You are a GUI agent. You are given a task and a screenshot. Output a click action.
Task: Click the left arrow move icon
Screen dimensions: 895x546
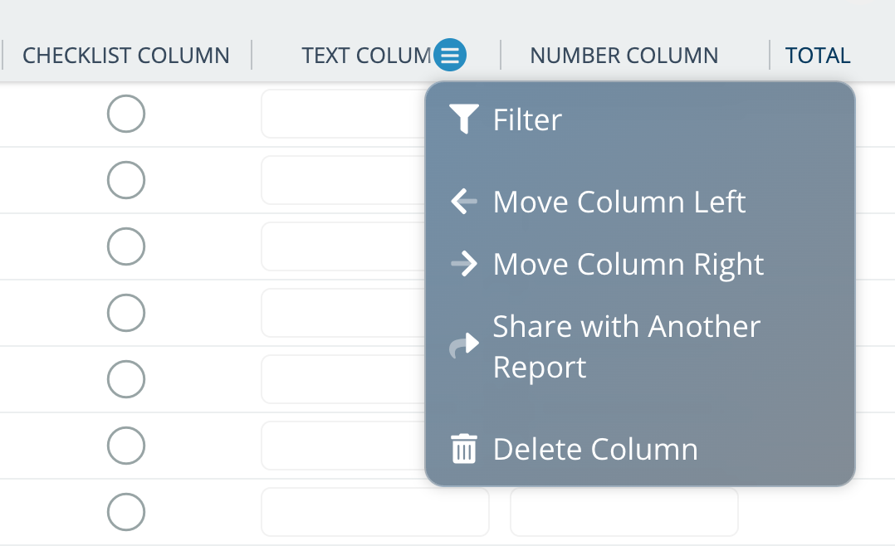pyautogui.click(x=463, y=202)
